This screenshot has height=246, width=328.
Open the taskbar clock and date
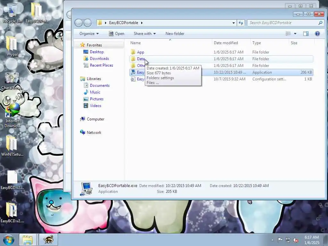pos(312,240)
